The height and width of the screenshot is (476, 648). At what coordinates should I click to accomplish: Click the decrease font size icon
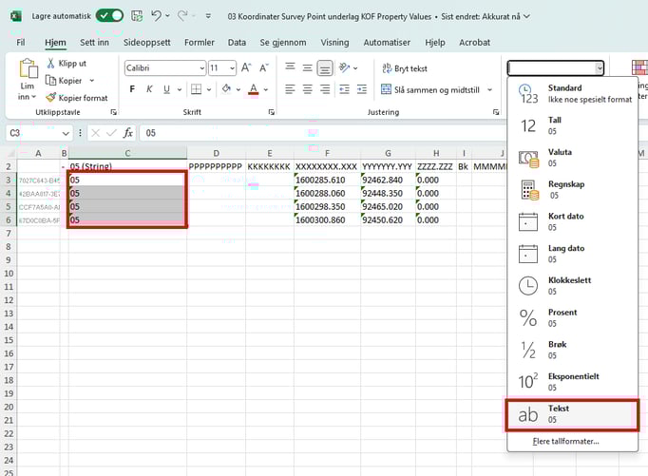pos(263,67)
